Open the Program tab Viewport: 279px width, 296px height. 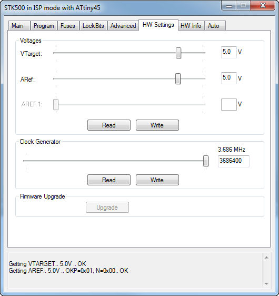point(44,26)
